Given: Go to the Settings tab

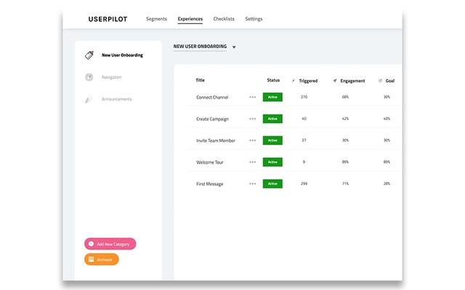Looking at the screenshot, I should [254, 19].
